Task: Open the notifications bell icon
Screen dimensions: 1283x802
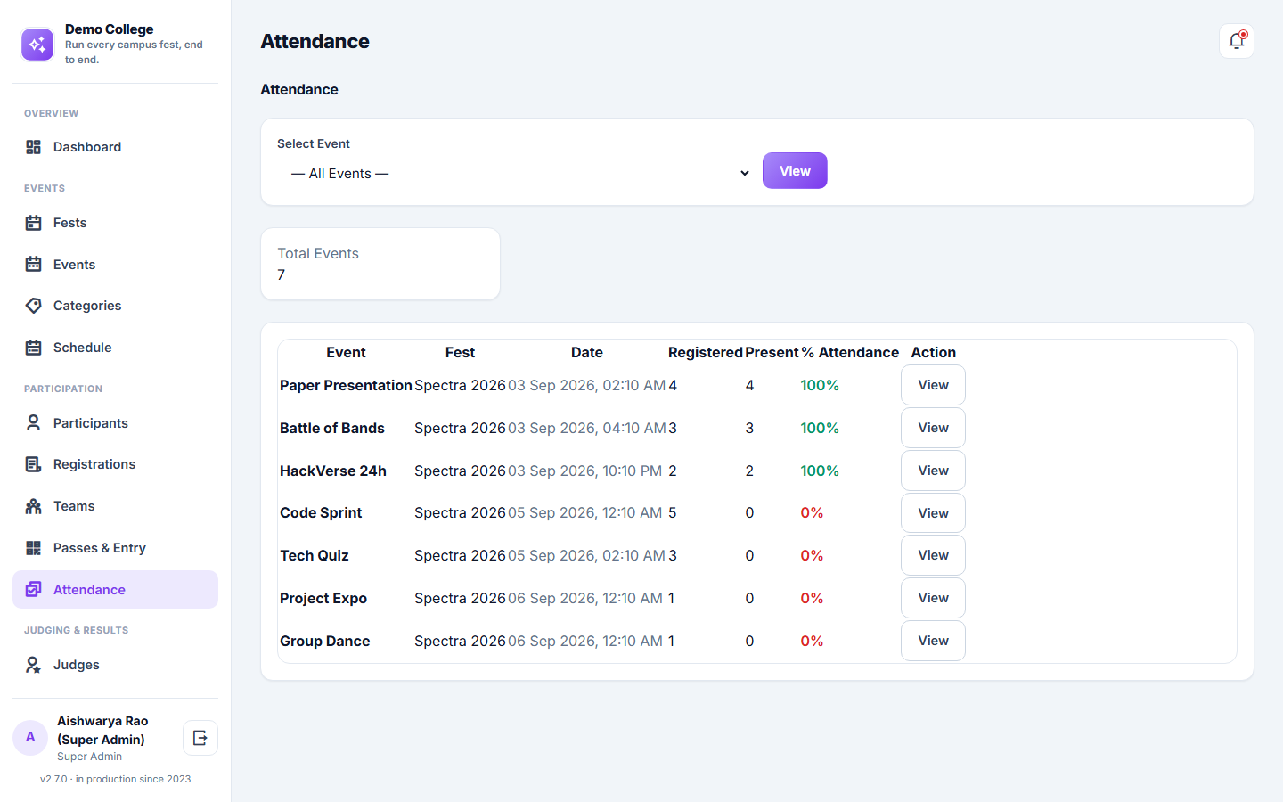Action: click(1237, 41)
